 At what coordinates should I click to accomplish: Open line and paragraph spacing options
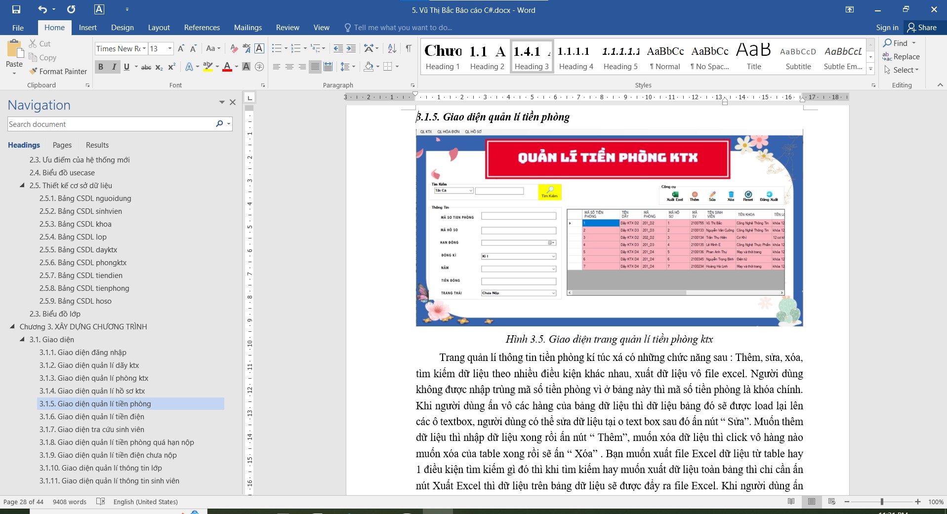coord(345,67)
